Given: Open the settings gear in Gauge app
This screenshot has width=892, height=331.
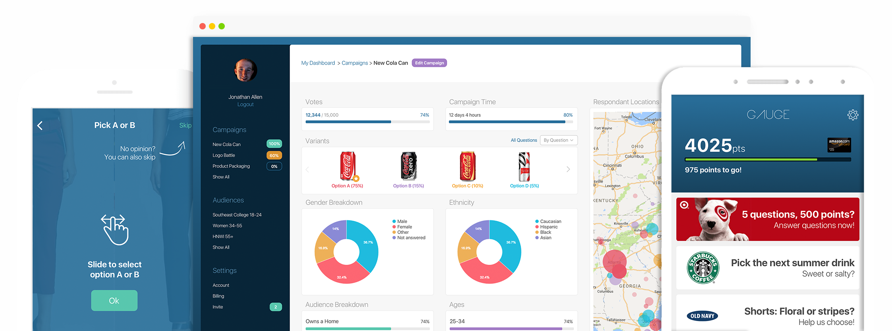Looking at the screenshot, I should 852,115.
